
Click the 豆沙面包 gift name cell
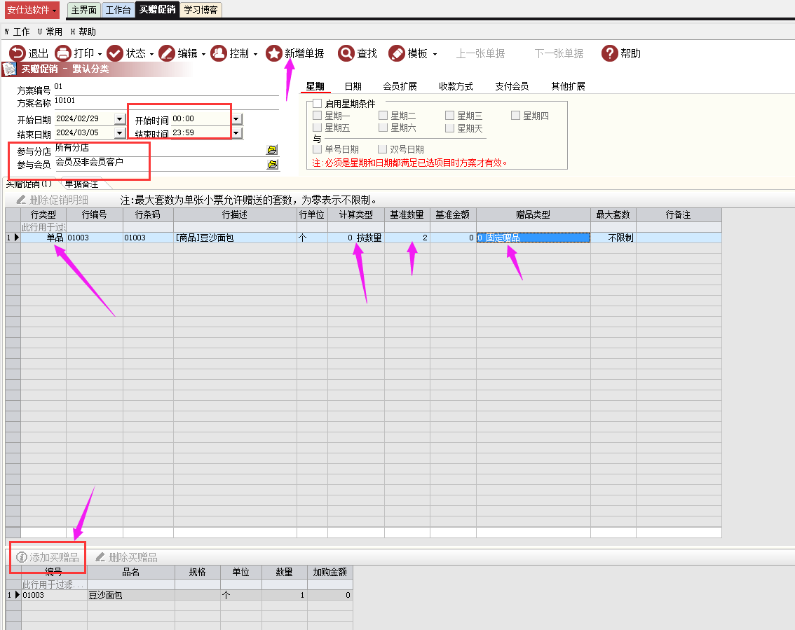click(131, 595)
